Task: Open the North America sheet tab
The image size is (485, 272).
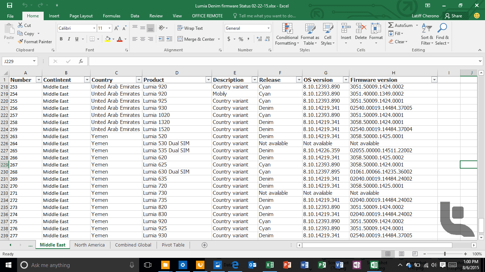Action: [x=89, y=245]
